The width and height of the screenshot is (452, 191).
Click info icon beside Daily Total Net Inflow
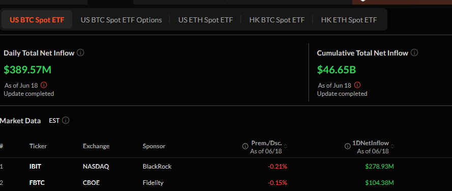pos(81,53)
